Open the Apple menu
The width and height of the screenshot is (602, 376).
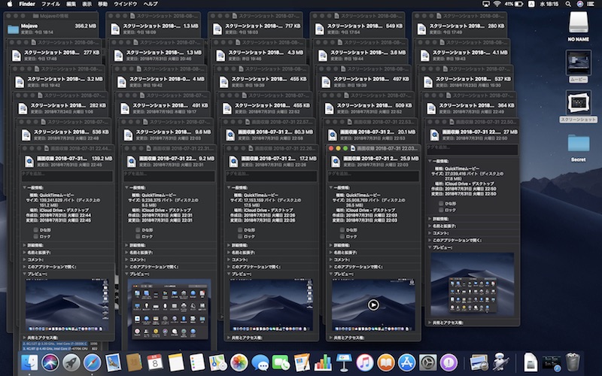tap(10, 4)
